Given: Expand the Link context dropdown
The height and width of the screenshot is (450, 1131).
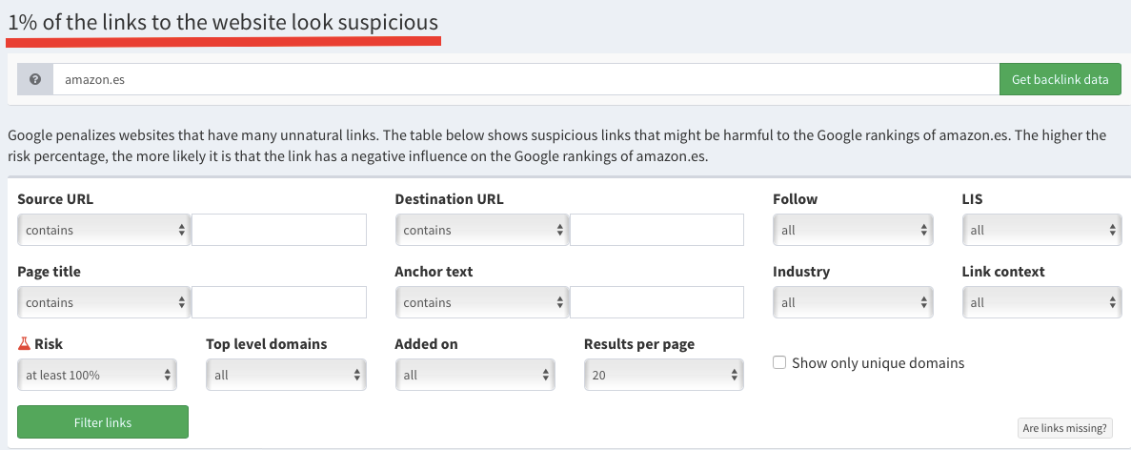Looking at the screenshot, I should (x=1041, y=302).
